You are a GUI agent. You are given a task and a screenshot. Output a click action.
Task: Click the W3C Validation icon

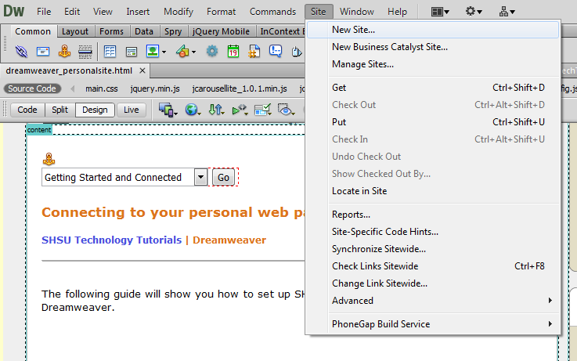coord(239,110)
